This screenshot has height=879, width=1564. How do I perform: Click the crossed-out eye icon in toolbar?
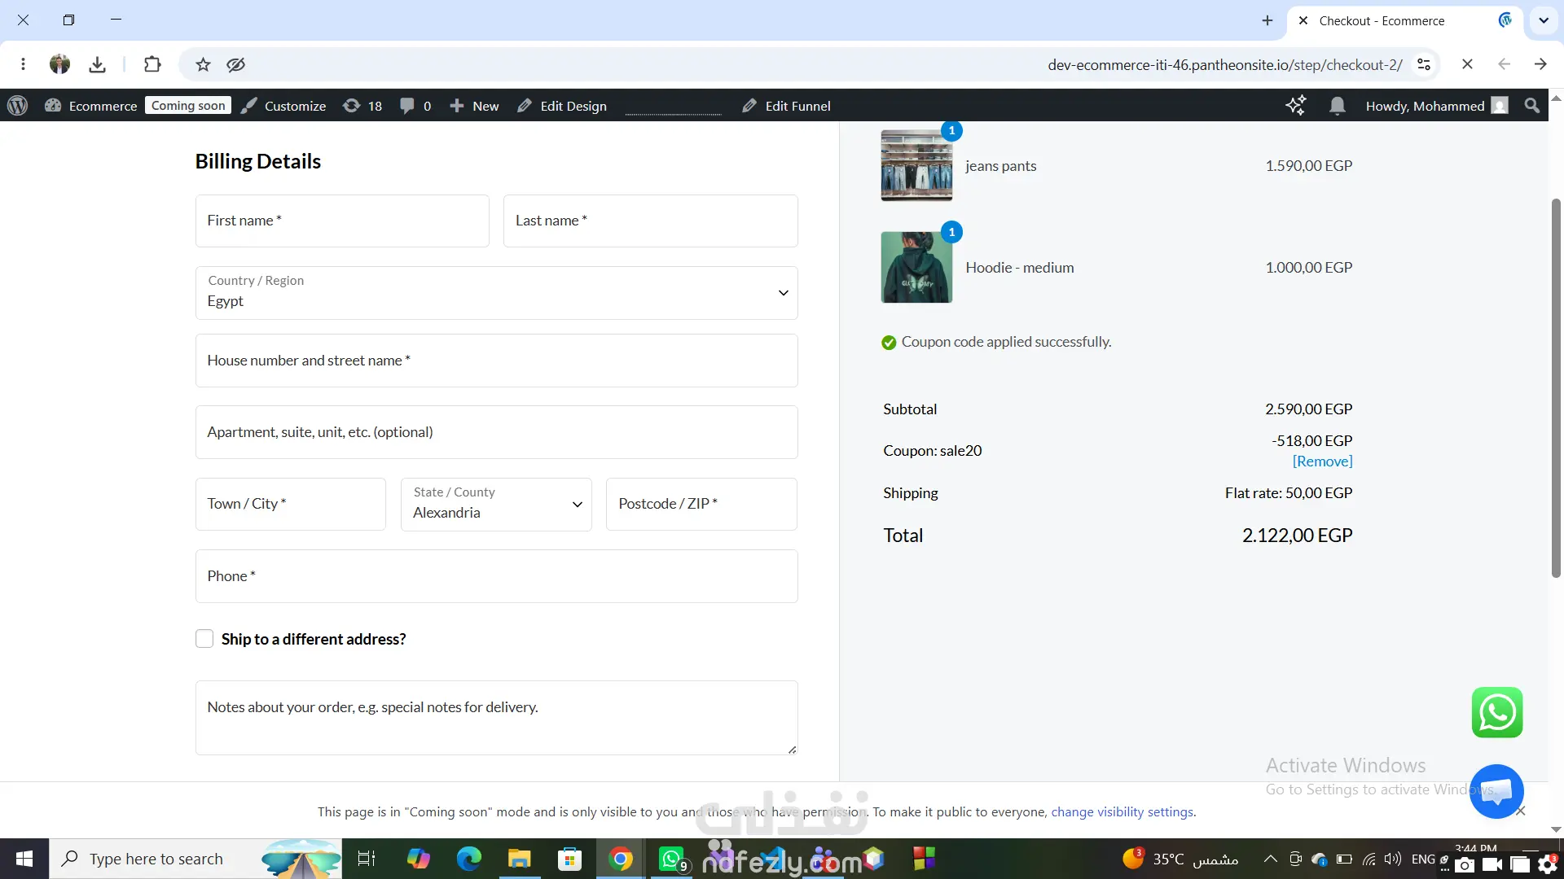click(x=236, y=64)
